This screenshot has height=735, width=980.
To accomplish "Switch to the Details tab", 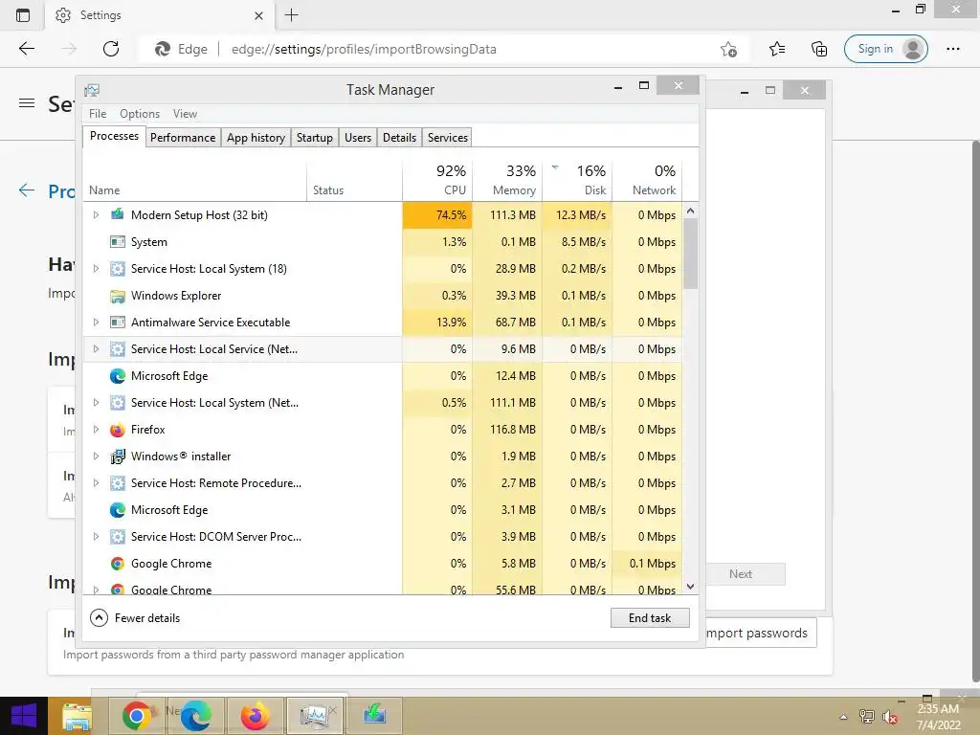I will click(x=399, y=138).
